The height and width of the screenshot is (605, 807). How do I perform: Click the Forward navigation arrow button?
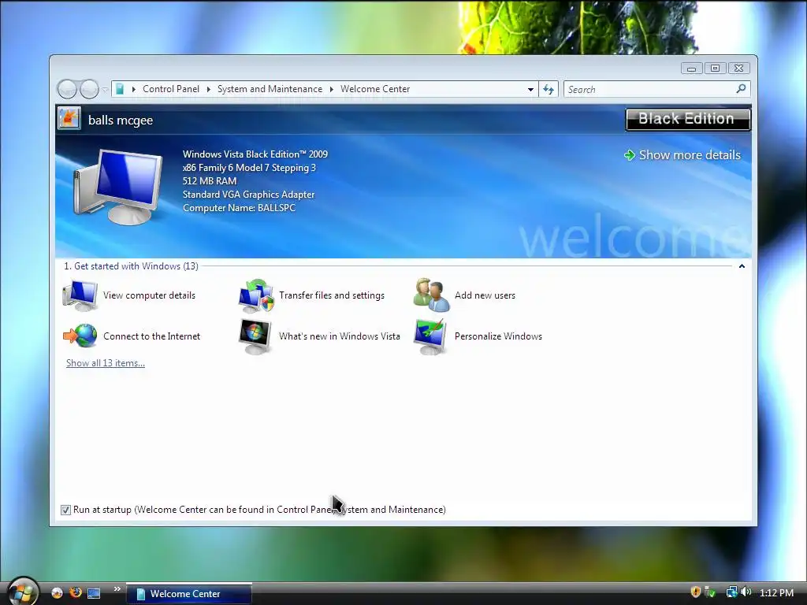pyautogui.click(x=89, y=89)
